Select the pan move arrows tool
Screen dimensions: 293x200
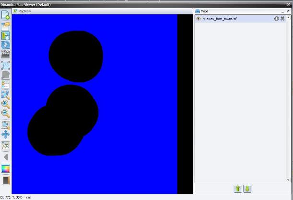tap(6, 135)
